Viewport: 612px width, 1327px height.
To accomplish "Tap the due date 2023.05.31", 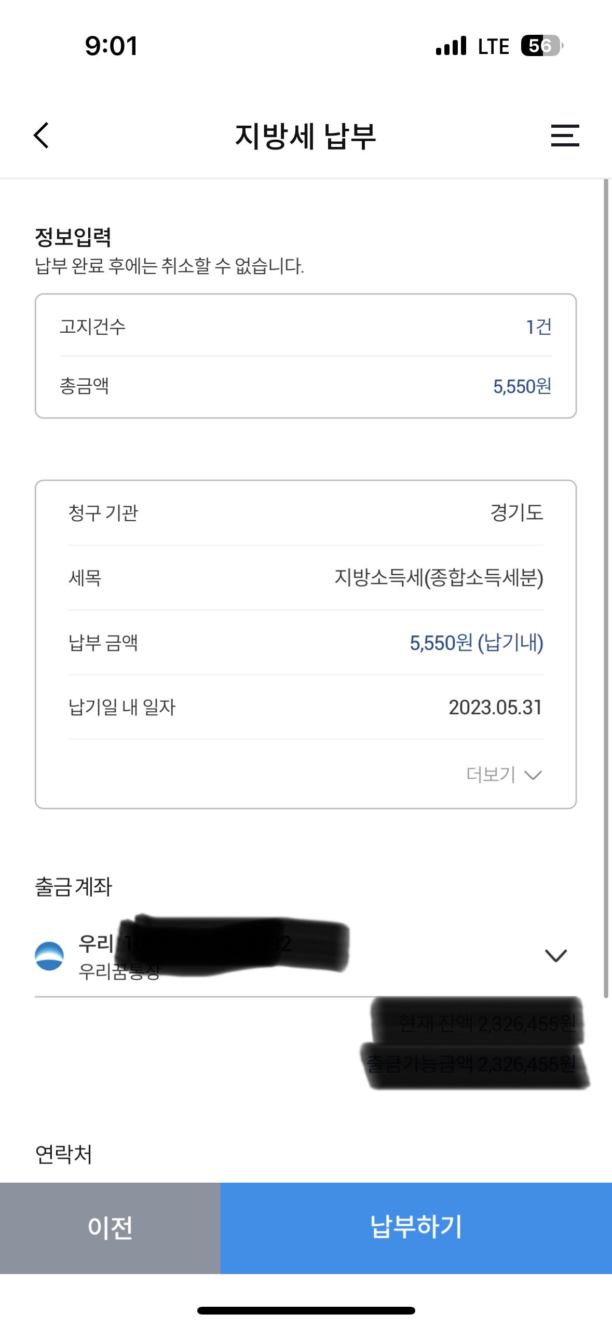I will point(495,707).
